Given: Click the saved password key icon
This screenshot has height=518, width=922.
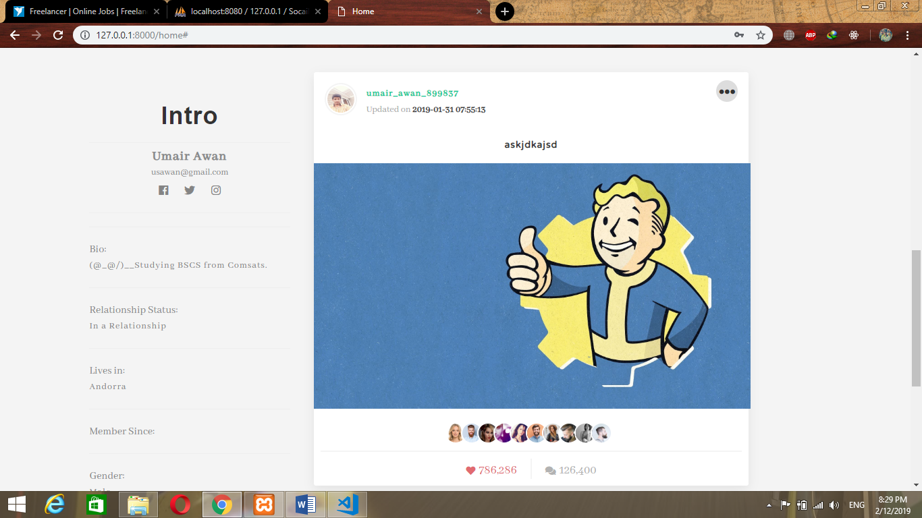Looking at the screenshot, I should pyautogui.click(x=739, y=35).
